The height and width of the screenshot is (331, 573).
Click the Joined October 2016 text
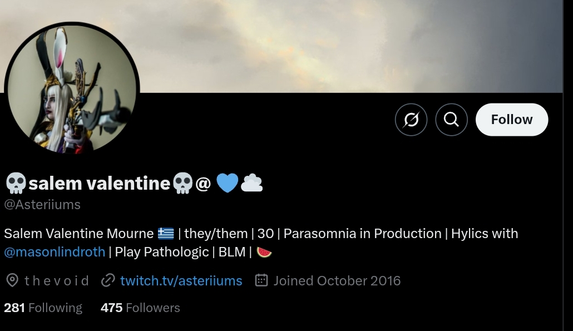click(x=337, y=280)
